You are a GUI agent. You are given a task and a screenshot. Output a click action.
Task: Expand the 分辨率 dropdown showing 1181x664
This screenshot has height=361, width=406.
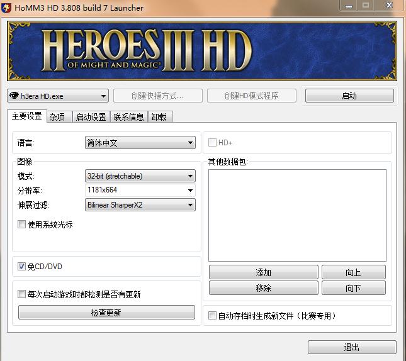[140, 190]
